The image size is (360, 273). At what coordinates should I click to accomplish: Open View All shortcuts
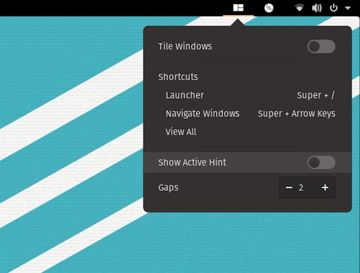180,132
